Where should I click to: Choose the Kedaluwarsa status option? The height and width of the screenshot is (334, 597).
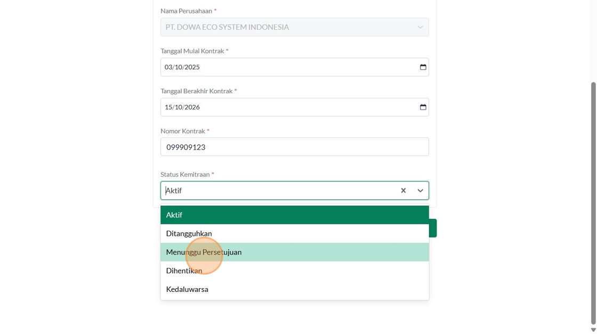(x=294, y=289)
